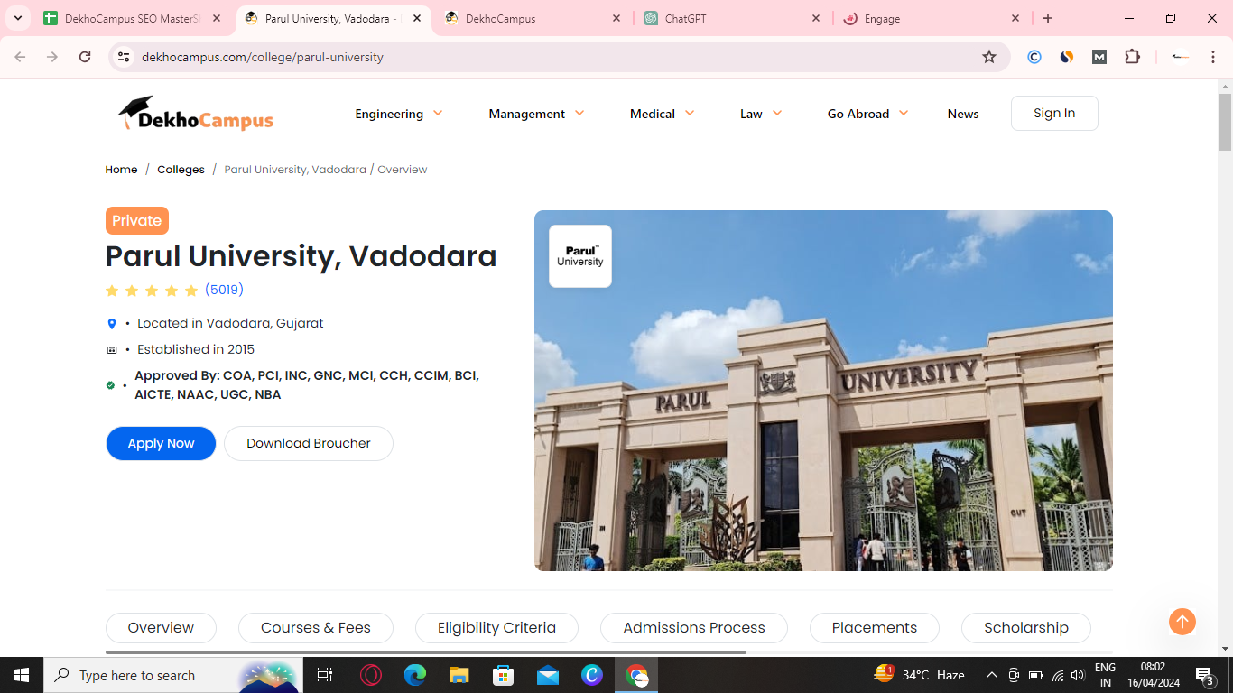Expand the Management menu
Screen dimensions: 1233x693
tap(536, 114)
